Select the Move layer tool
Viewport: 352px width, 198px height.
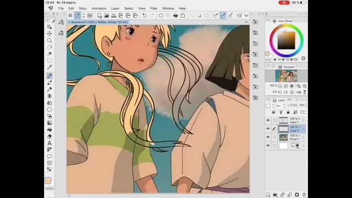[50, 34]
